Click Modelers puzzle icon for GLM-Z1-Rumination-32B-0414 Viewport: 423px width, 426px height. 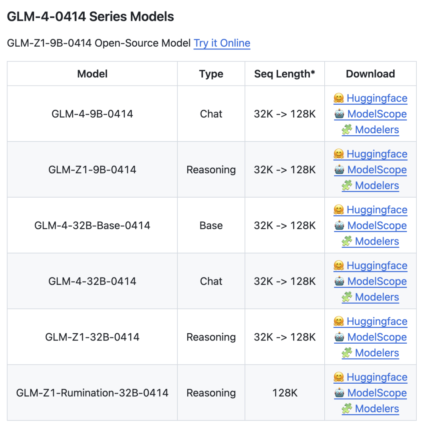coord(347,409)
